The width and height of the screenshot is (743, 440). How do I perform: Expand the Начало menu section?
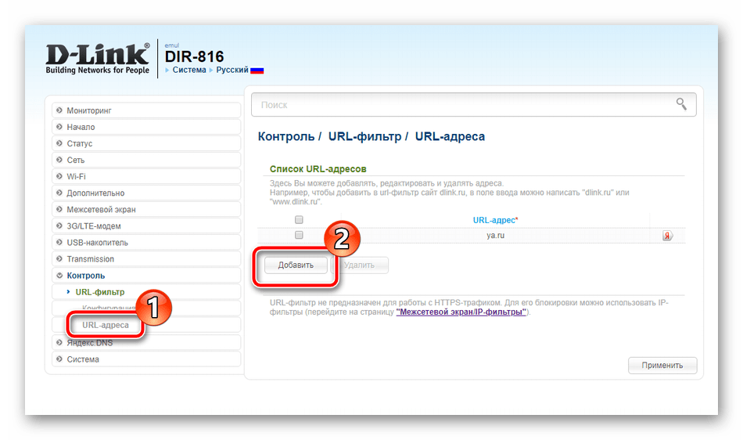coord(146,127)
